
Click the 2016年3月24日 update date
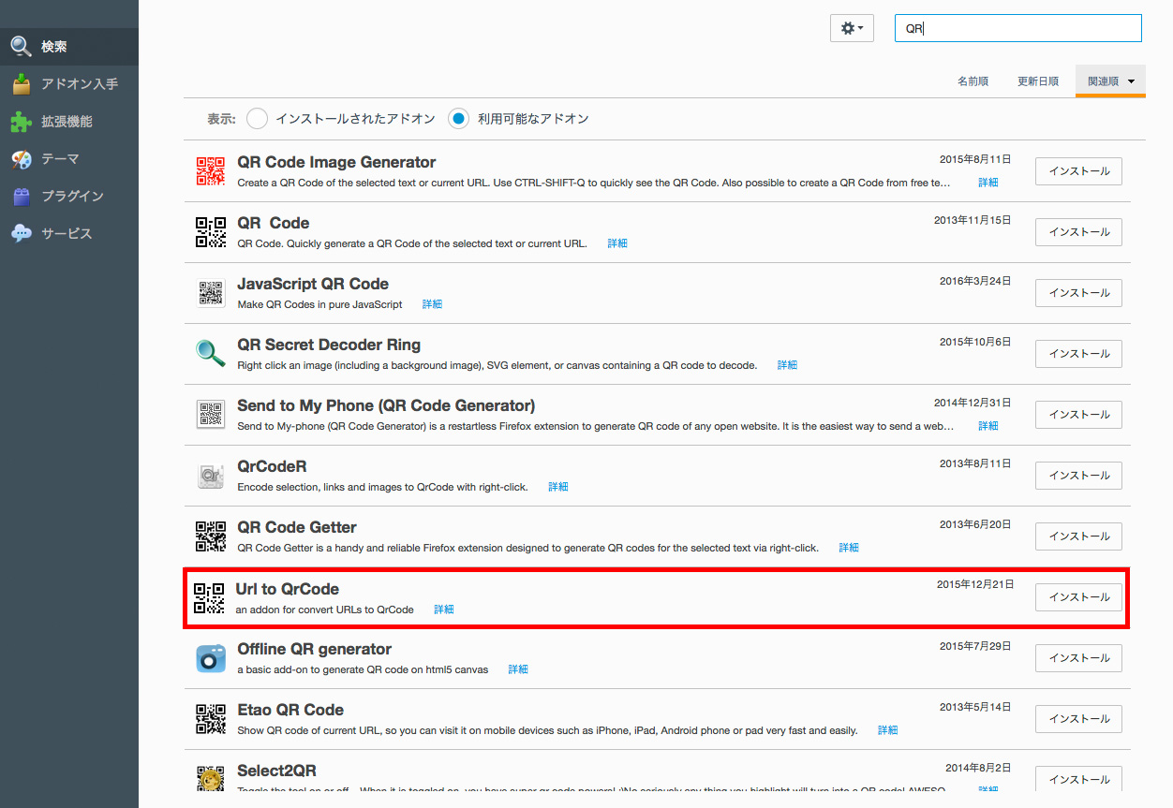pyautogui.click(x=975, y=281)
